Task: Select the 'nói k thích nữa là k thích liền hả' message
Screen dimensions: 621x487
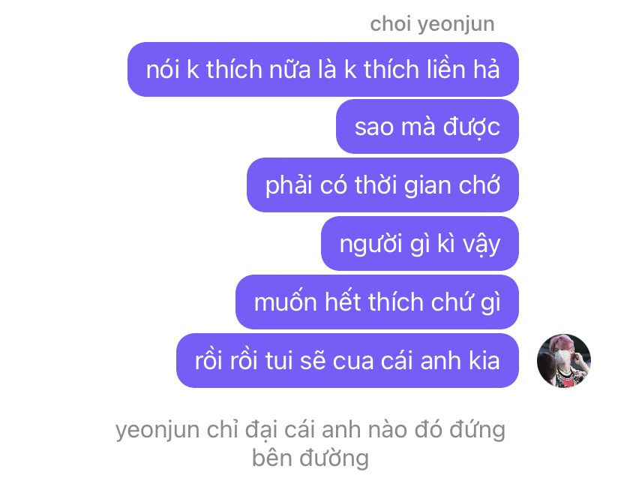Action: tap(322, 69)
